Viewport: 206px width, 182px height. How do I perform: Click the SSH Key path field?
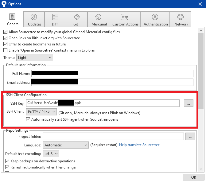[x=103, y=103]
